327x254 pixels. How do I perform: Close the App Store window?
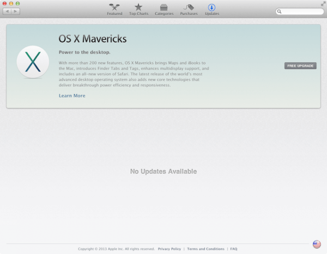coord(4,3)
